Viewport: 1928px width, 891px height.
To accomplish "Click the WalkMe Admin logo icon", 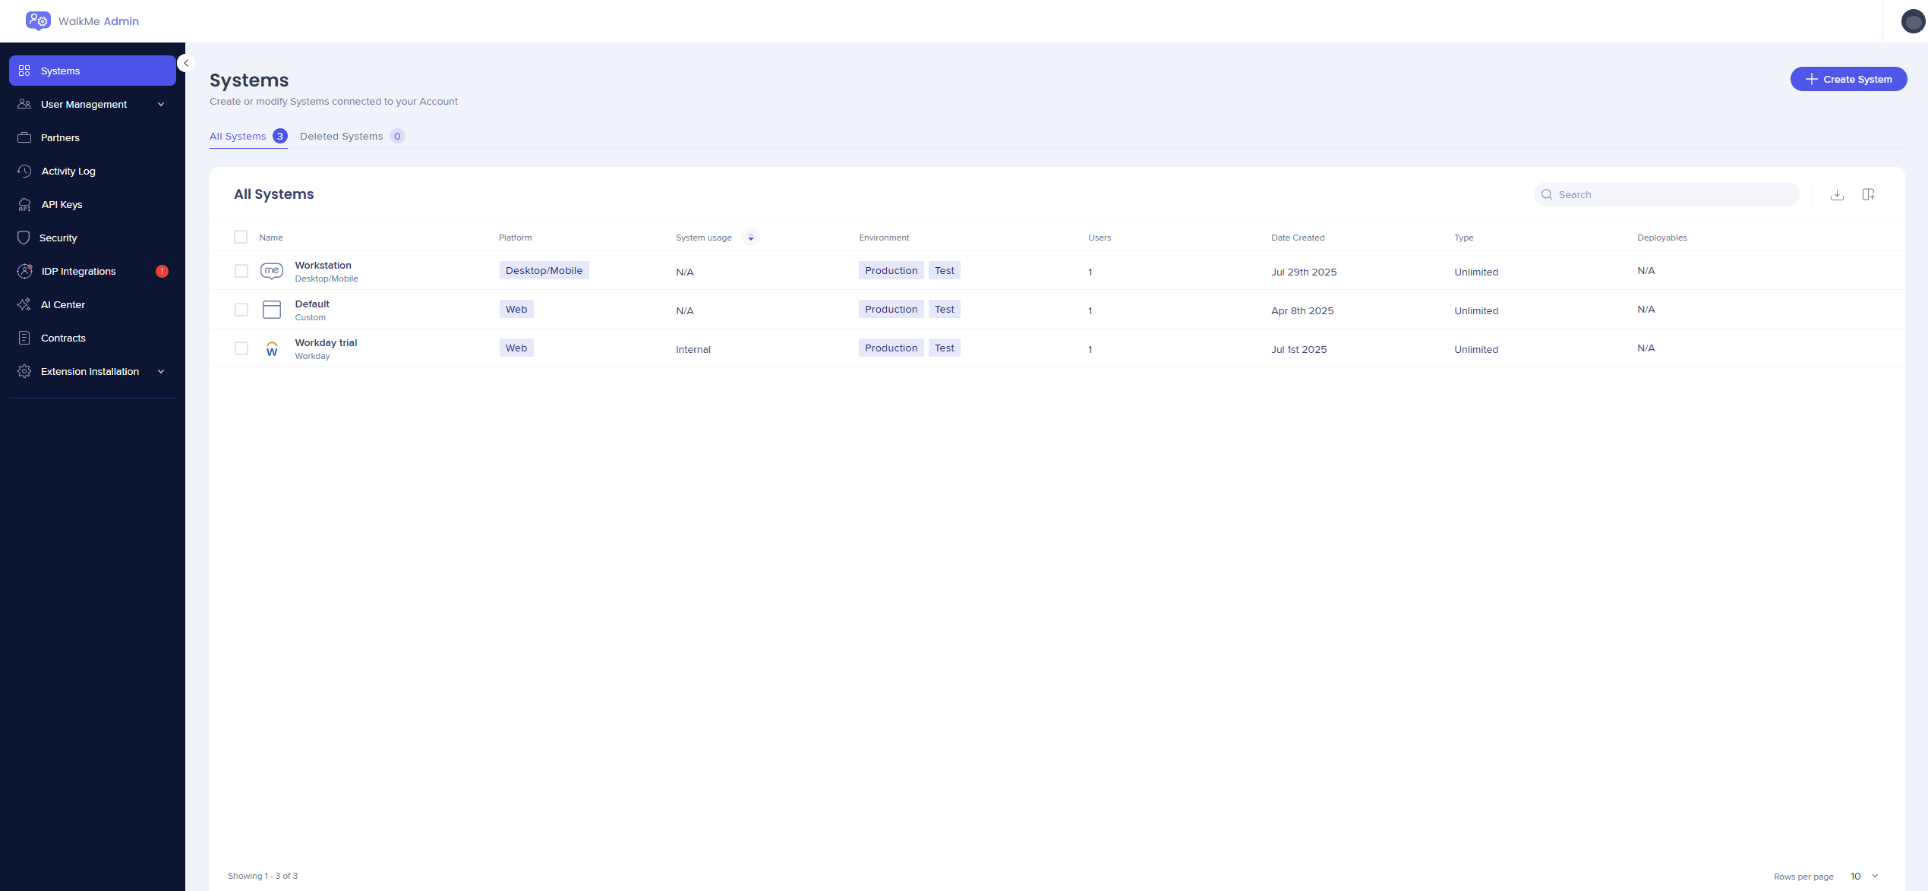I will pos(37,21).
